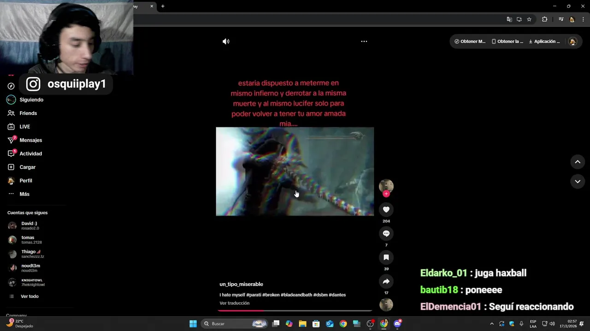Click the #parati hashtag
The image size is (590, 331).
click(x=255, y=295)
